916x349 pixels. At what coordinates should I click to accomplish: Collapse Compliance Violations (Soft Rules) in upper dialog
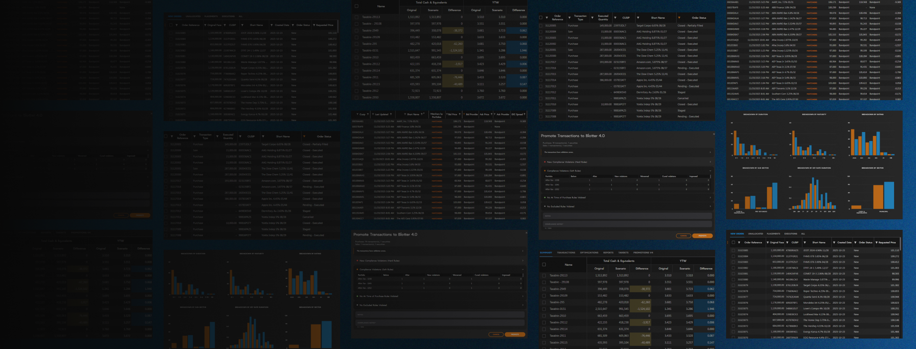(x=710, y=171)
